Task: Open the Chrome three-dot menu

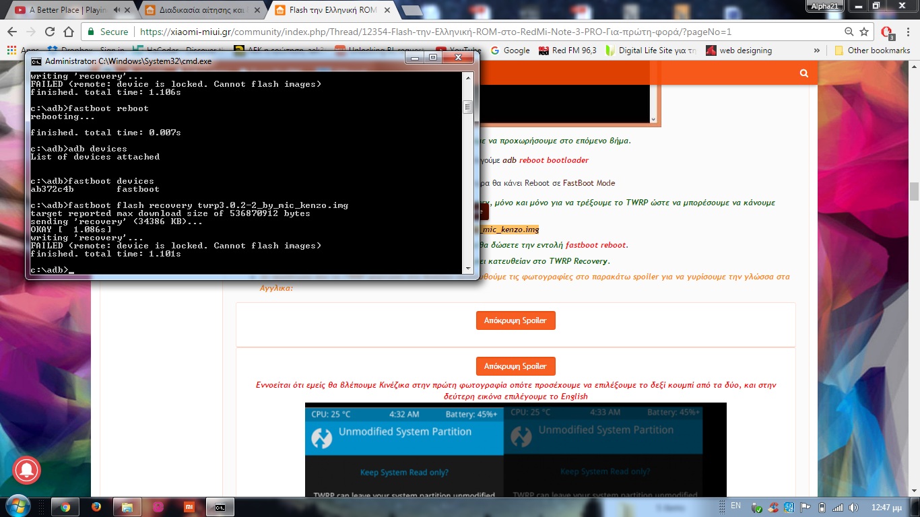Action: 908,32
